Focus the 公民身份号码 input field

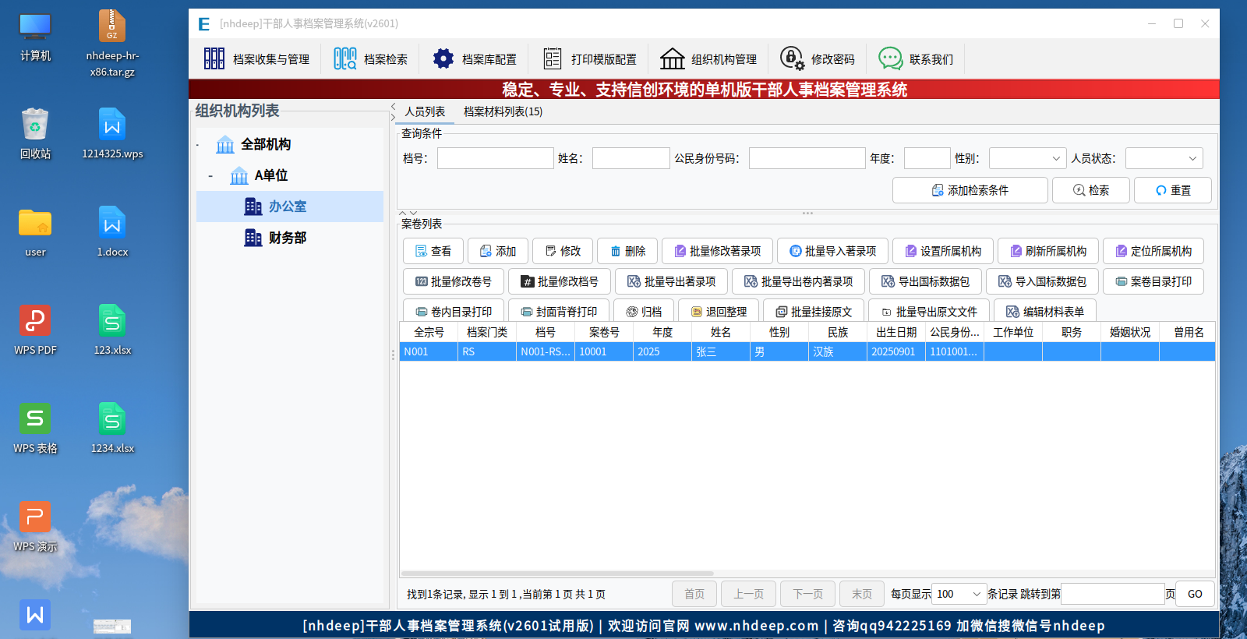click(x=807, y=158)
